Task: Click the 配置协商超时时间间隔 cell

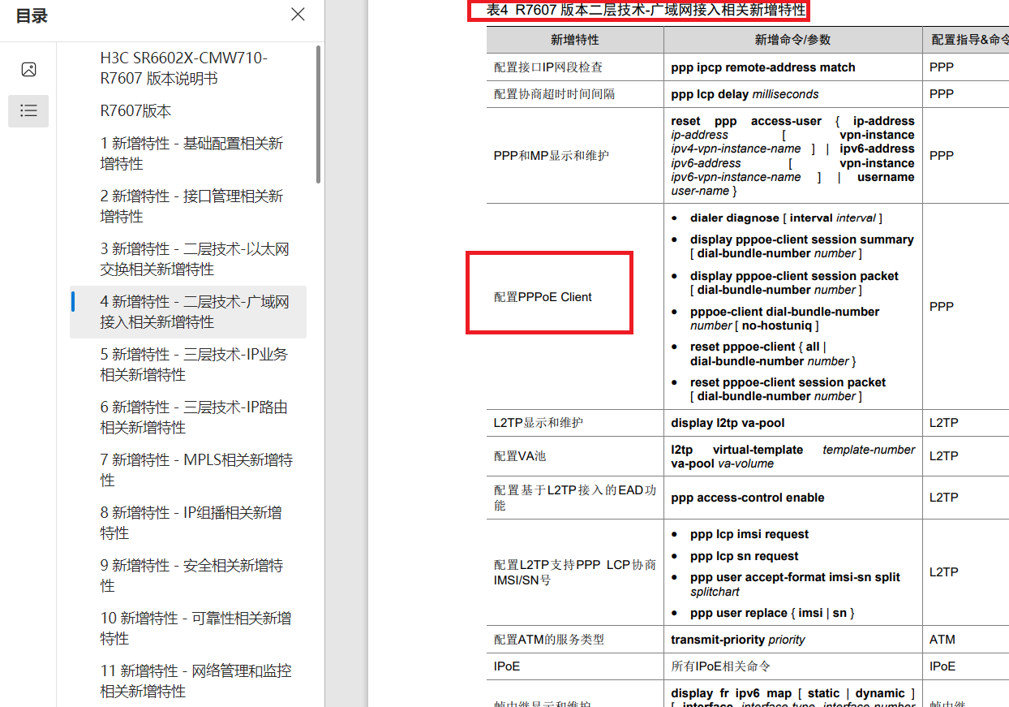Action: (x=575, y=94)
